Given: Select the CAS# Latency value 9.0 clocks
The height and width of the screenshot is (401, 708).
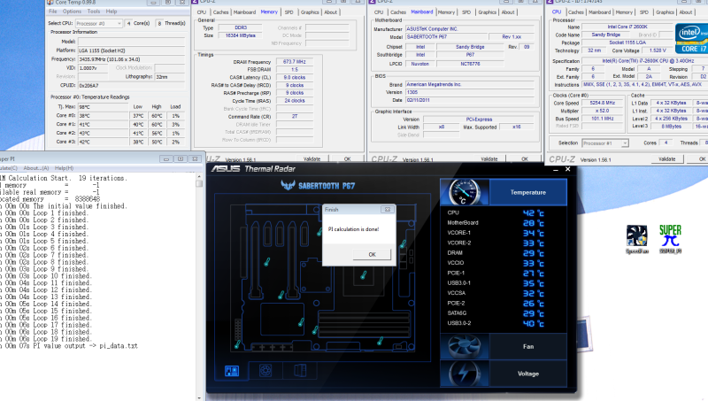Looking at the screenshot, I should 295,77.
